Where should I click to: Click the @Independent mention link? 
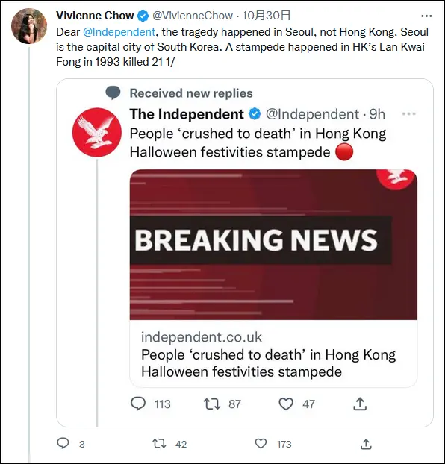(x=119, y=32)
